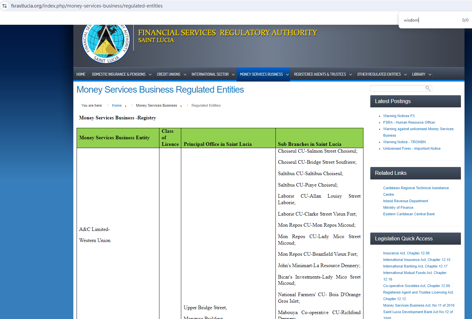Click John's Minimart-La Resource Dennery entry
Viewport: 472px width, 319px height.
click(x=319, y=266)
